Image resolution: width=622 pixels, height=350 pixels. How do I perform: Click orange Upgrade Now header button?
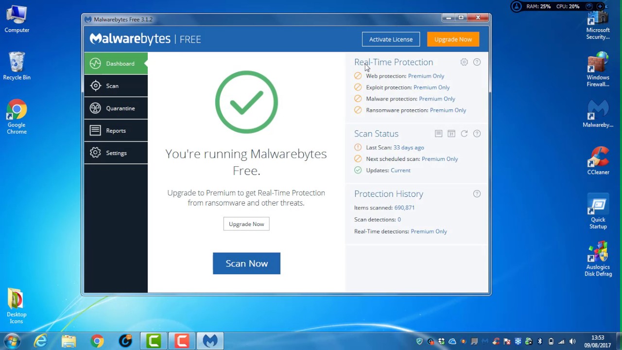coord(453,39)
